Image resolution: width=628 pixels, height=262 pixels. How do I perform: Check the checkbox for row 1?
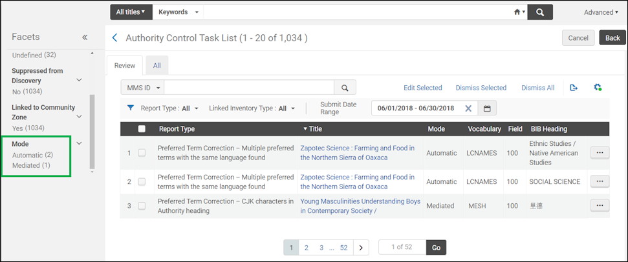point(142,152)
